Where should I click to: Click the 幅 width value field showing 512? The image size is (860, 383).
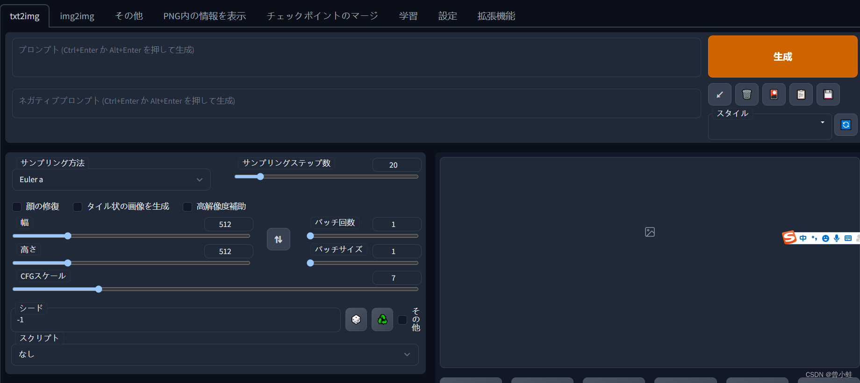pos(229,224)
